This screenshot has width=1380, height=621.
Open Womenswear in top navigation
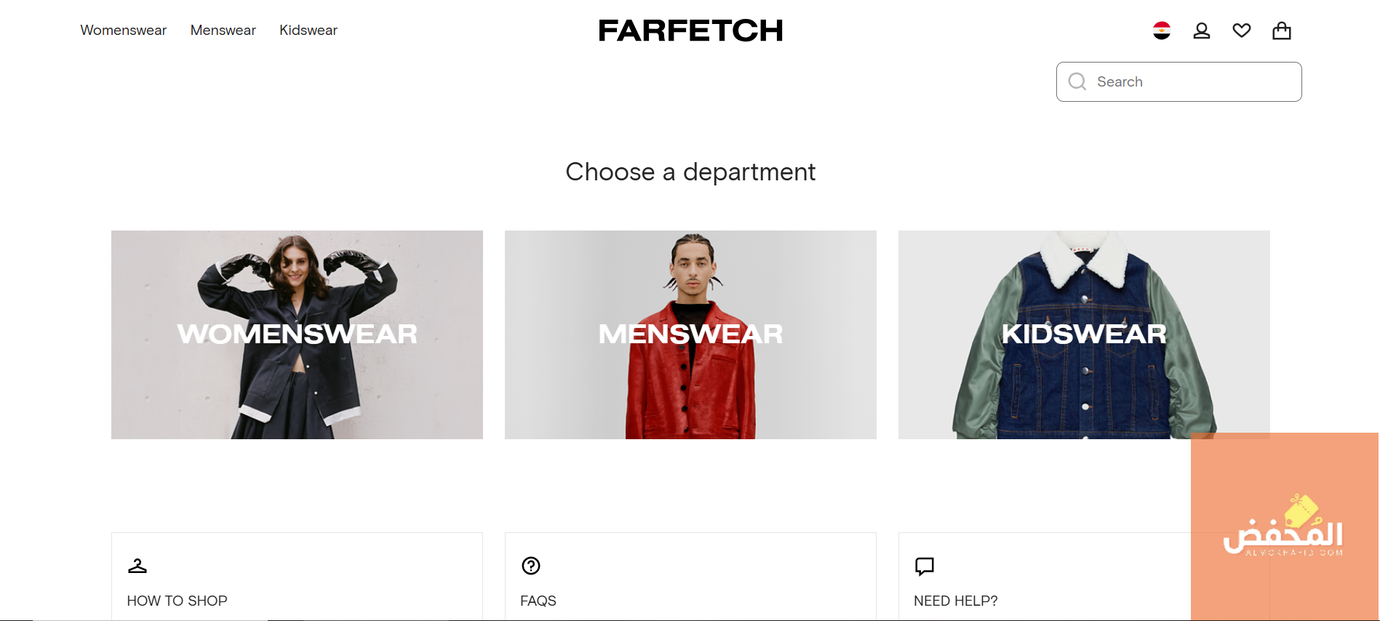[x=124, y=31]
